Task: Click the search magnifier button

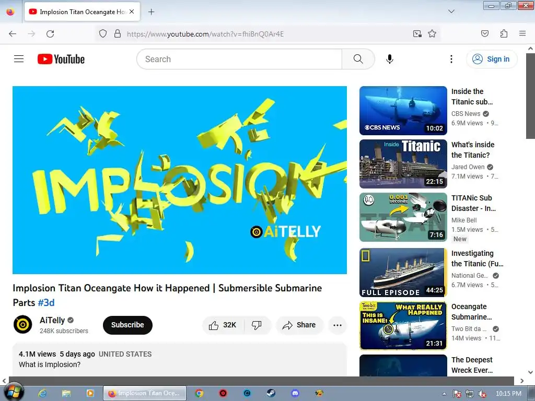Action: (358, 59)
